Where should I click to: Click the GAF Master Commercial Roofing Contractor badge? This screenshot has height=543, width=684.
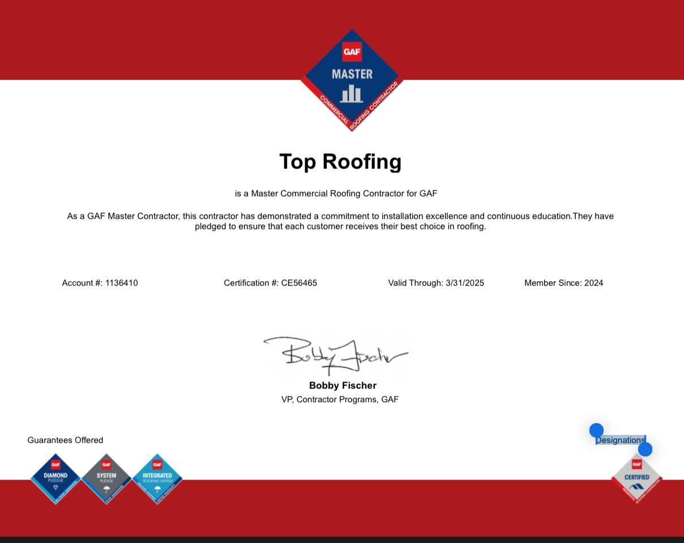(352, 81)
